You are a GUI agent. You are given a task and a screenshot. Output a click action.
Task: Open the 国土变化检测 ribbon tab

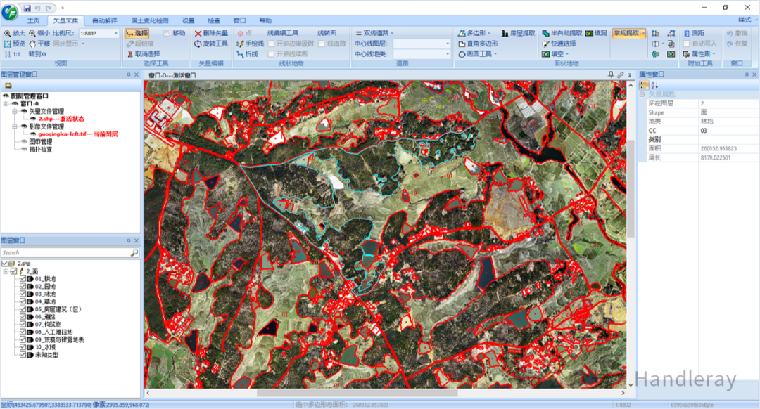pos(151,20)
